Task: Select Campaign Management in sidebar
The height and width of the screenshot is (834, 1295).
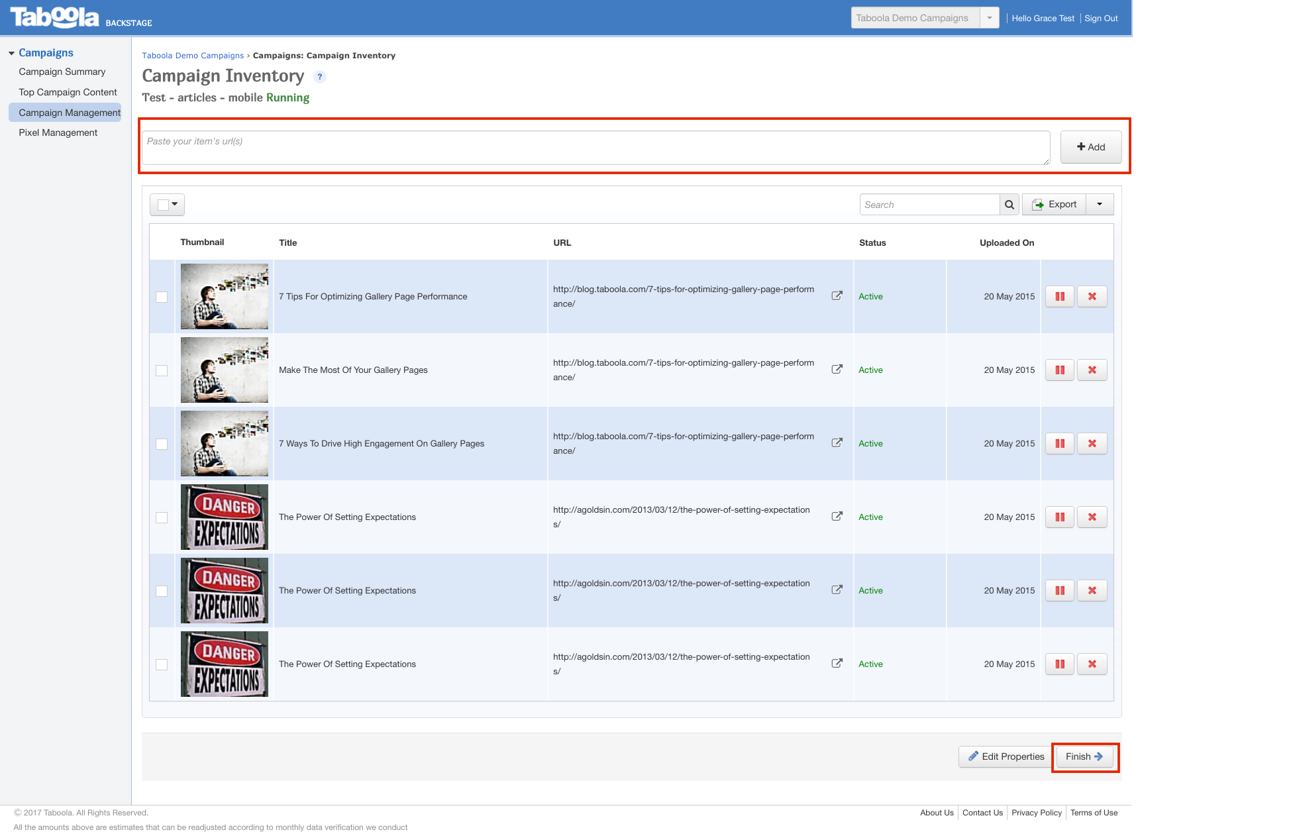Action: 65,113
